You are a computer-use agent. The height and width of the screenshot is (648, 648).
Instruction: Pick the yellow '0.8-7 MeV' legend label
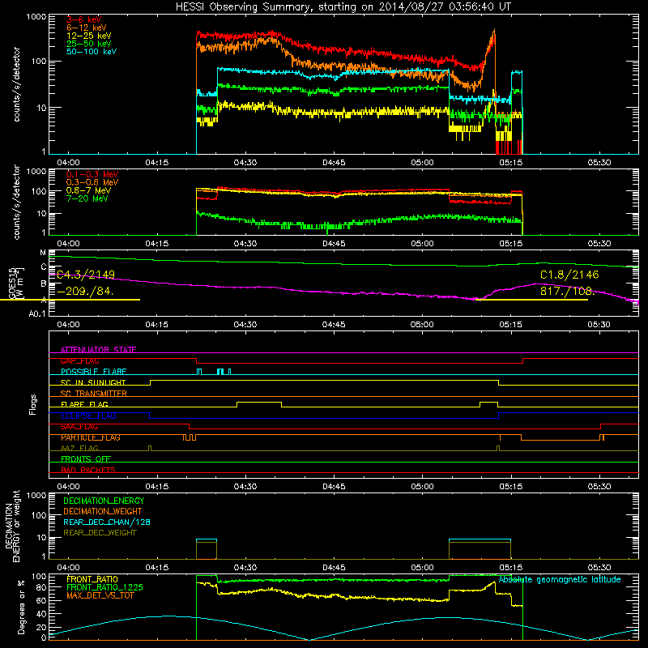[88, 190]
